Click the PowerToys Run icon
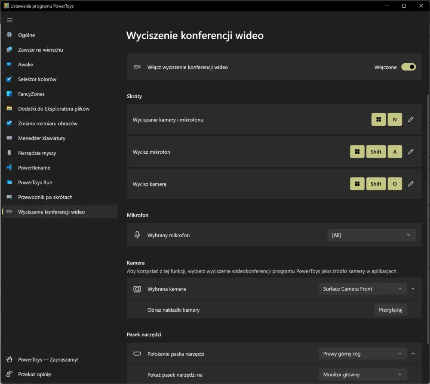The width and height of the screenshot is (430, 384). [x=9, y=182]
